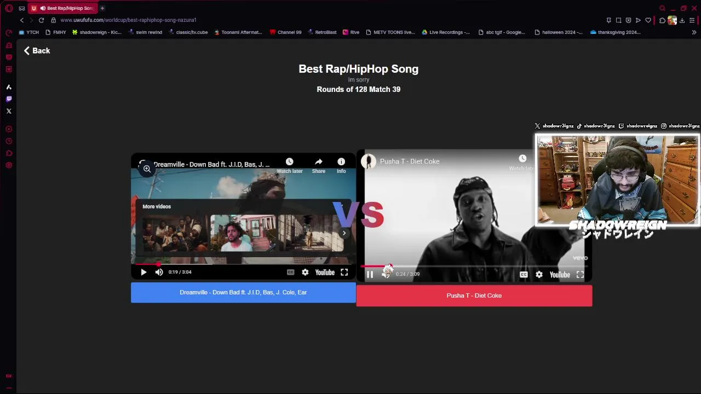Open the Twitch icon in the sidebar

point(9,99)
